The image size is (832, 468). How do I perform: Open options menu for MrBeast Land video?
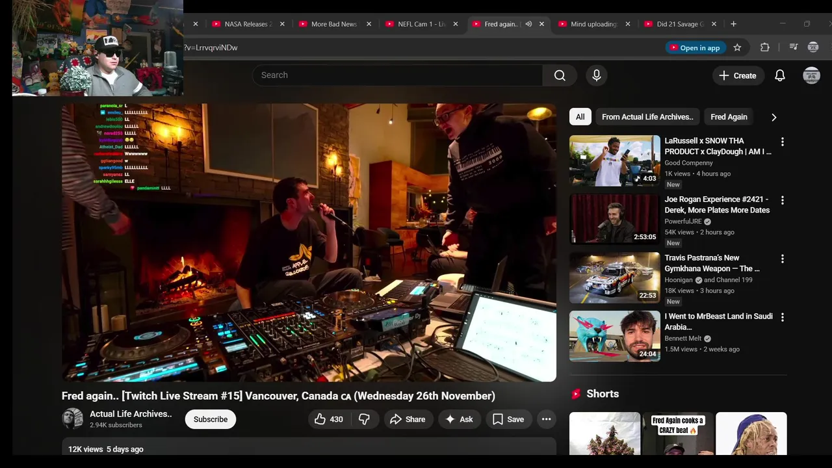pyautogui.click(x=783, y=317)
